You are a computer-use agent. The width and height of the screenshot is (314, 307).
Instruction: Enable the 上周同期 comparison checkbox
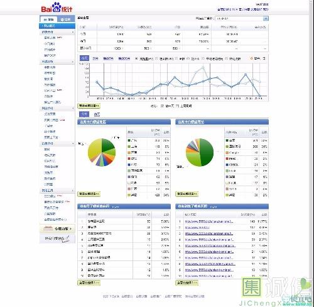tap(177, 106)
